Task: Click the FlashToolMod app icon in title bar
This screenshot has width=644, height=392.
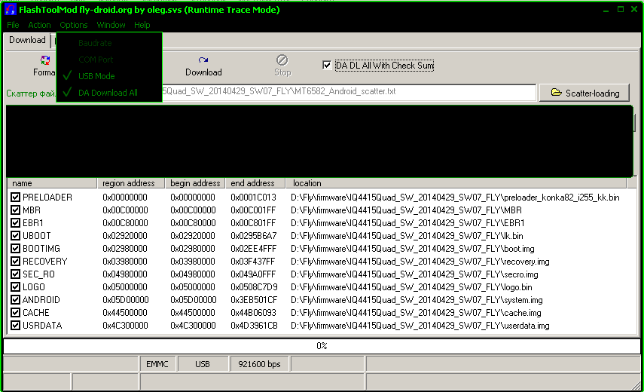Action: (x=11, y=10)
